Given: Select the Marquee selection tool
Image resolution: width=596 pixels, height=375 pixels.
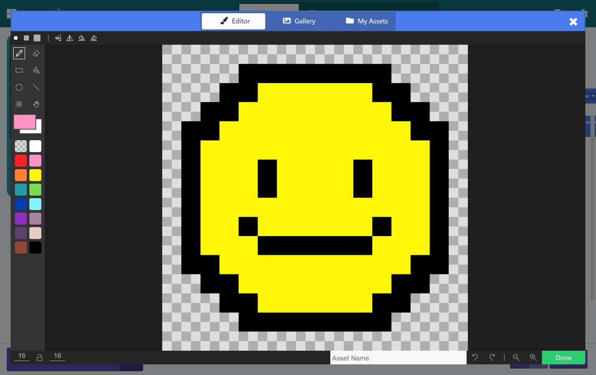Looking at the screenshot, I should [19, 104].
